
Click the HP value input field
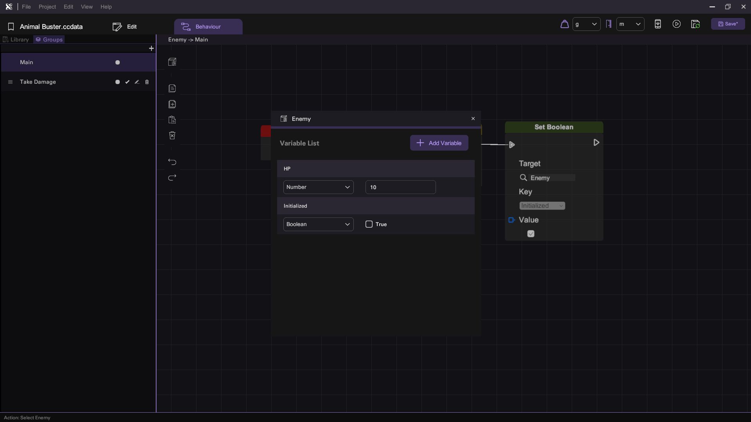tap(400, 187)
